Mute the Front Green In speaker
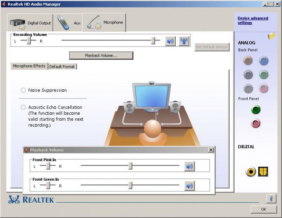Screen dimensions: 282x218 click(190, 186)
